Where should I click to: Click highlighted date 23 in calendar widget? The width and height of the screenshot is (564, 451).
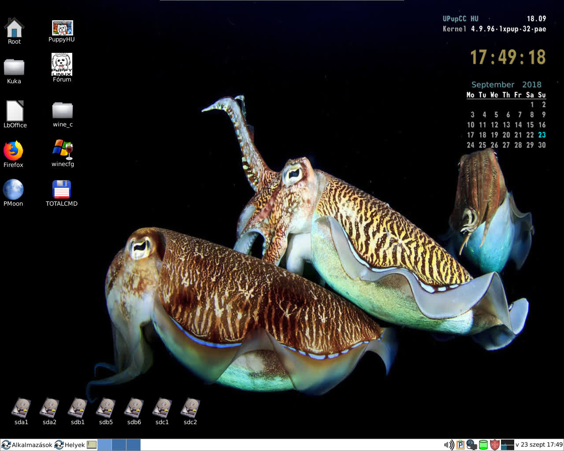pyautogui.click(x=542, y=135)
